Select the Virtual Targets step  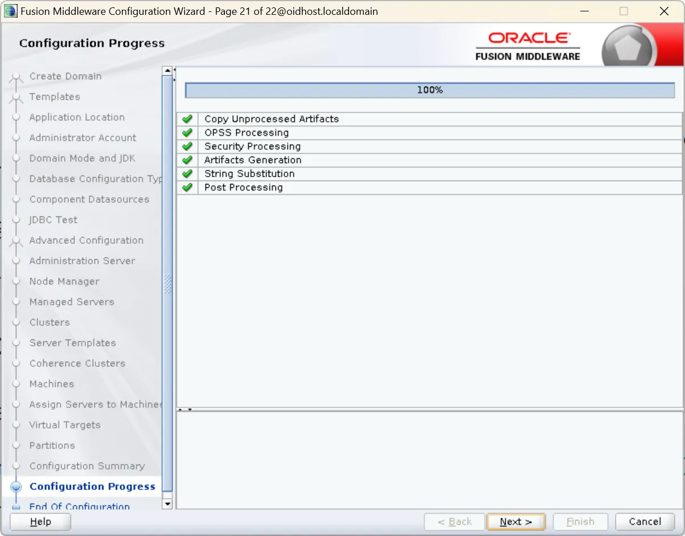(x=65, y=425)
